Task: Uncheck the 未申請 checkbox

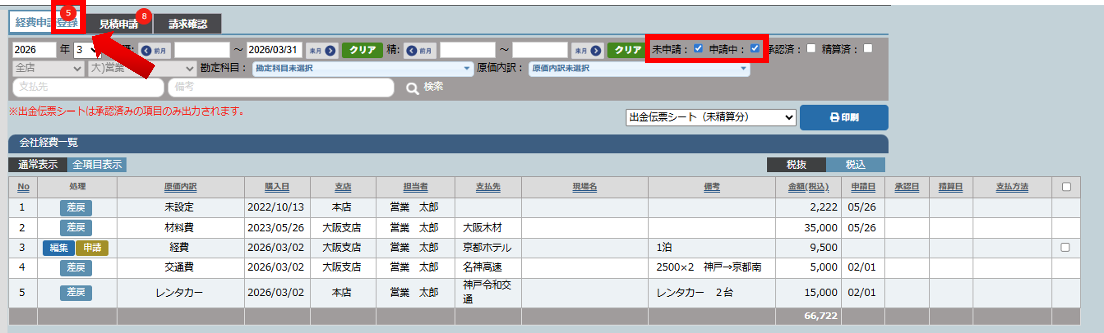Action: 698,48
